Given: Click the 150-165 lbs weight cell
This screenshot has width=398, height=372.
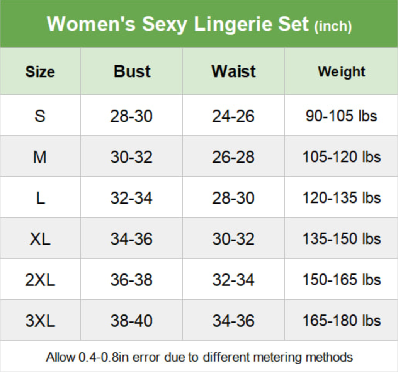Looking at the screenshot, I should coord(342,280).
